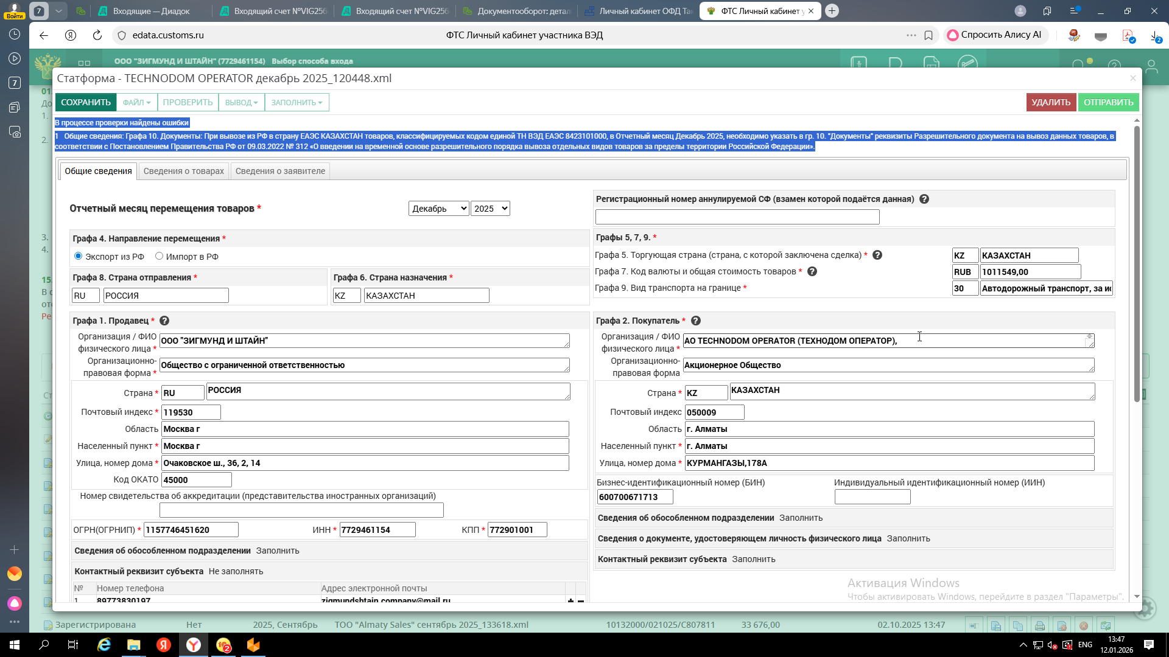Switch to Сведения о товарах tab
Screen dimensions: 1169x657
(x=183, y=171)
